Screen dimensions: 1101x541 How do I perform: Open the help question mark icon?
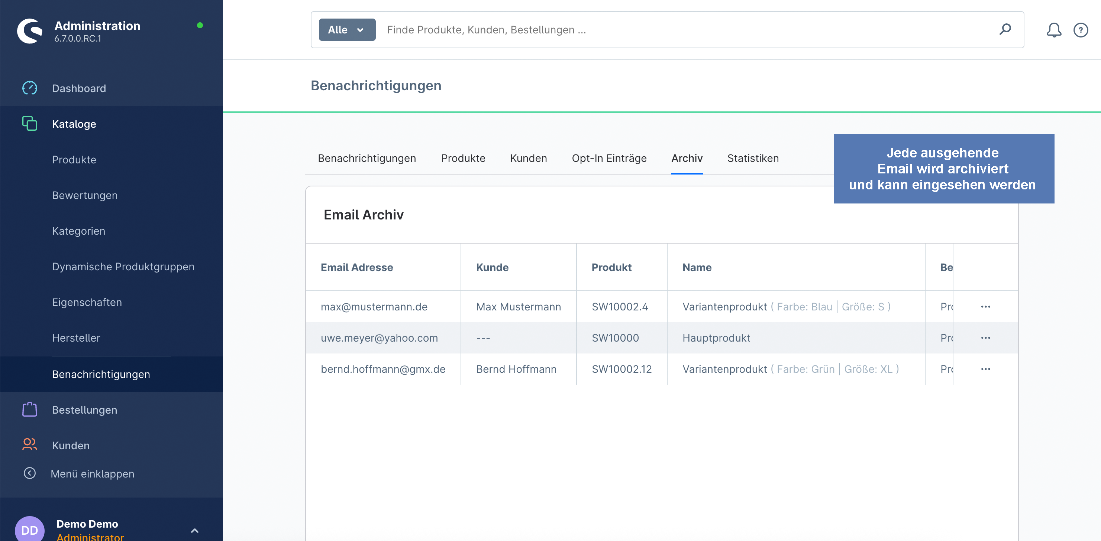(1081, 30)
